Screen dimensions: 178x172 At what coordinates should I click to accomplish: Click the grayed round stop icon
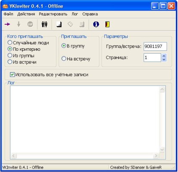click(x=30, y=24)
